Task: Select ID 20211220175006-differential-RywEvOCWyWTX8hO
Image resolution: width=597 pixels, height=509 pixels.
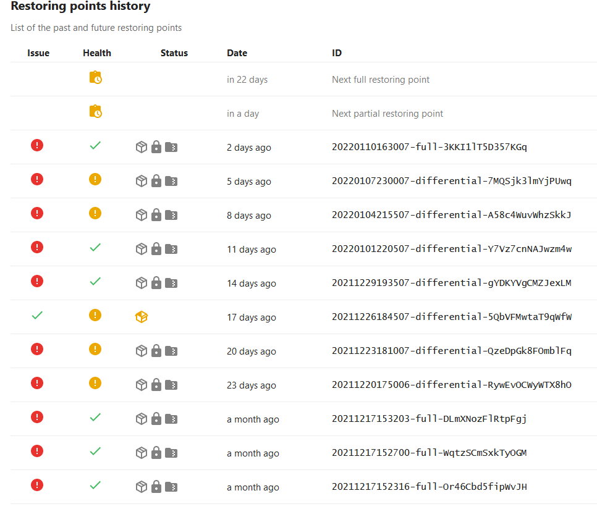Action: click(x=452, y=385)
